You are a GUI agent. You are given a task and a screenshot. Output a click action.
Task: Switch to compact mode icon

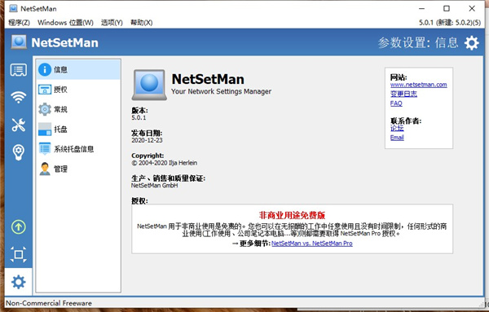click(19, 254)
